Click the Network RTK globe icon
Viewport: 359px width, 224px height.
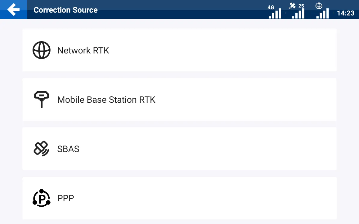[41, 50]
